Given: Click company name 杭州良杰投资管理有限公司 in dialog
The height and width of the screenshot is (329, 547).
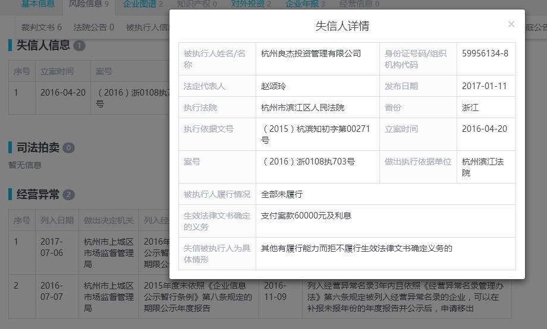Looking at the screenshot, I should point(311,53).
